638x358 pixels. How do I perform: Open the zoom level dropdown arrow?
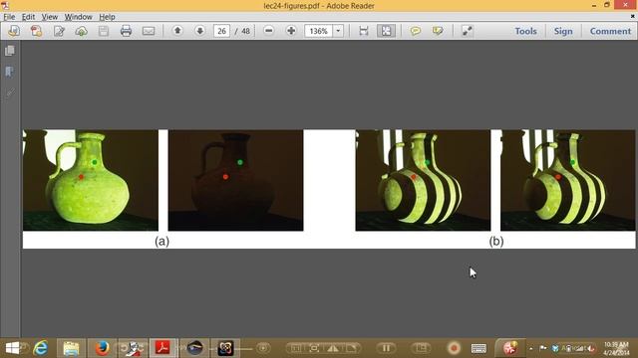(x=338, y=31)
